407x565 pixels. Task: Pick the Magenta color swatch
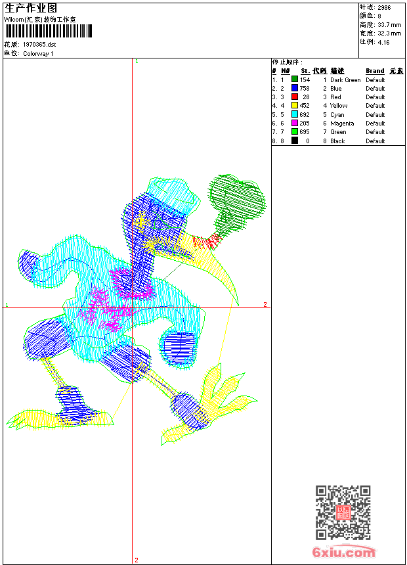point(295,123)
